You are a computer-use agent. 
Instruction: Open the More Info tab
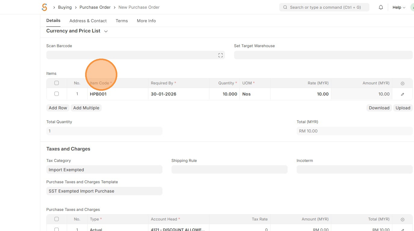click(x=146, y=21)
